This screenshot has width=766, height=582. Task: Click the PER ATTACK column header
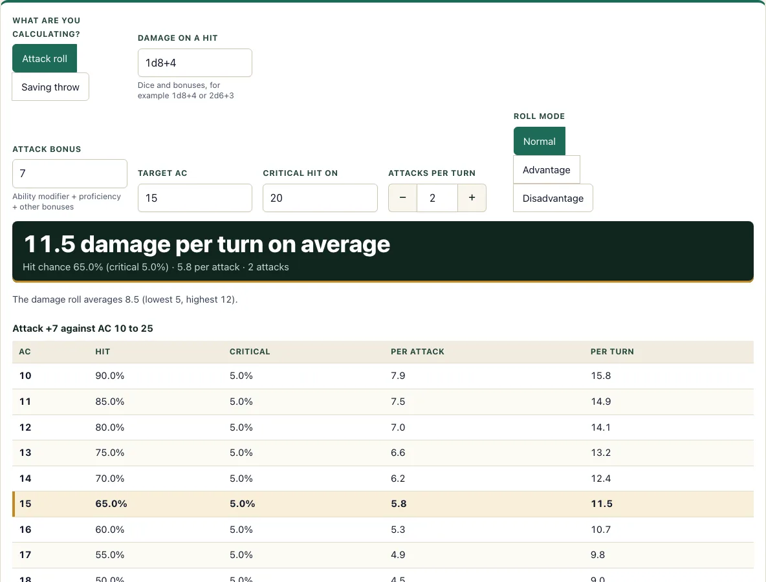(x=418, y=352)
